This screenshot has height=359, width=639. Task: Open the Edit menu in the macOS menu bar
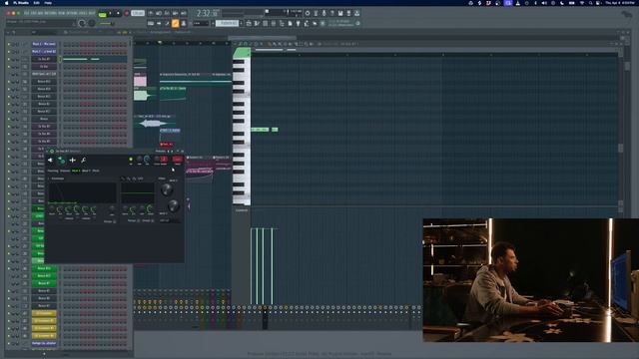(x=36, y=3)
